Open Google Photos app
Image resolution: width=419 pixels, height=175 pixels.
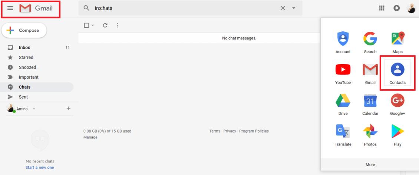pyautogui.click(x=370, y=134)
